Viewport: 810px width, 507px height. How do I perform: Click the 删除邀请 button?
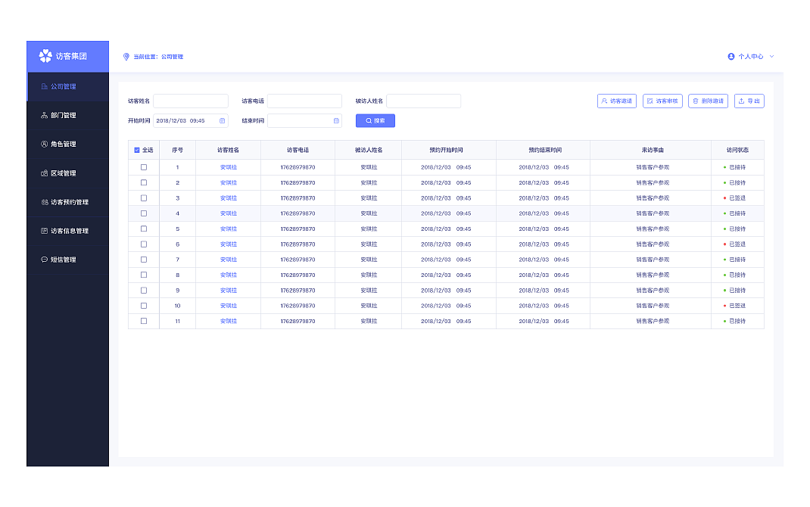pos(709,101)
